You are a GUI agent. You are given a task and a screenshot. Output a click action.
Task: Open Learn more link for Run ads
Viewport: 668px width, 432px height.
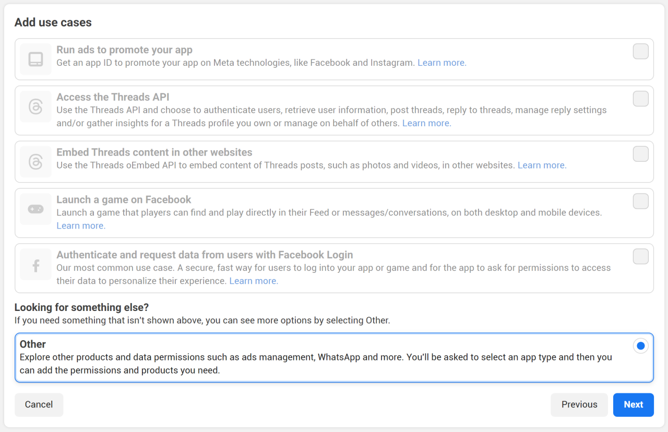point(442,63)
